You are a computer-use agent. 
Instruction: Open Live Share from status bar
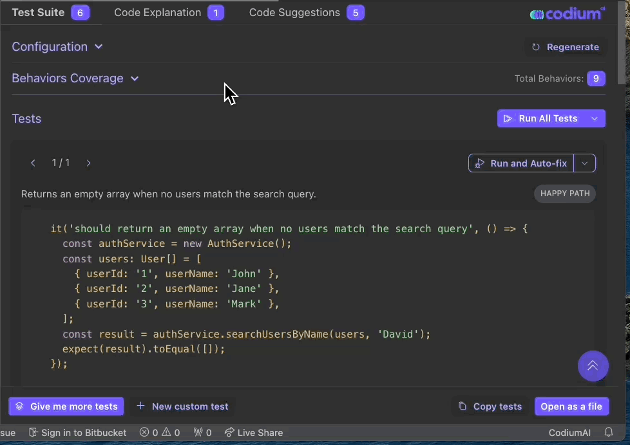pos(254,433)
